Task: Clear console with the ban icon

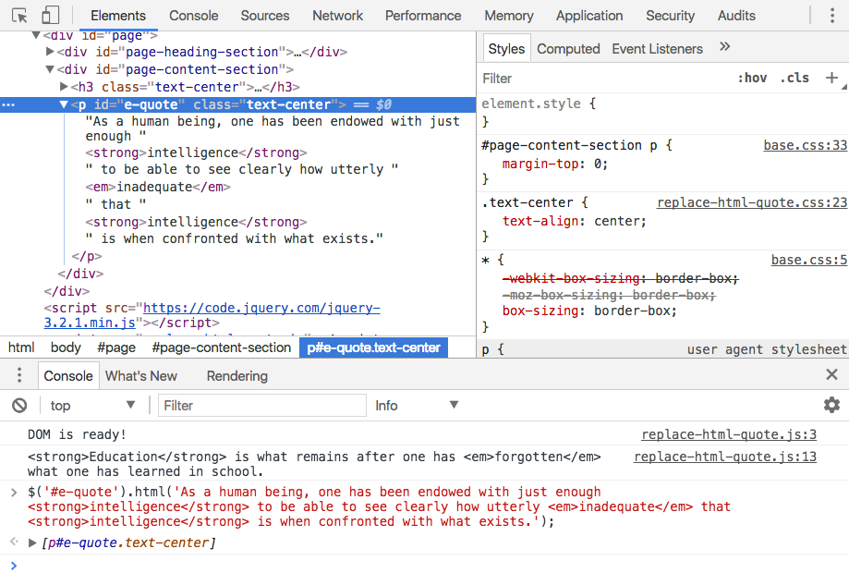Action: 19,405
